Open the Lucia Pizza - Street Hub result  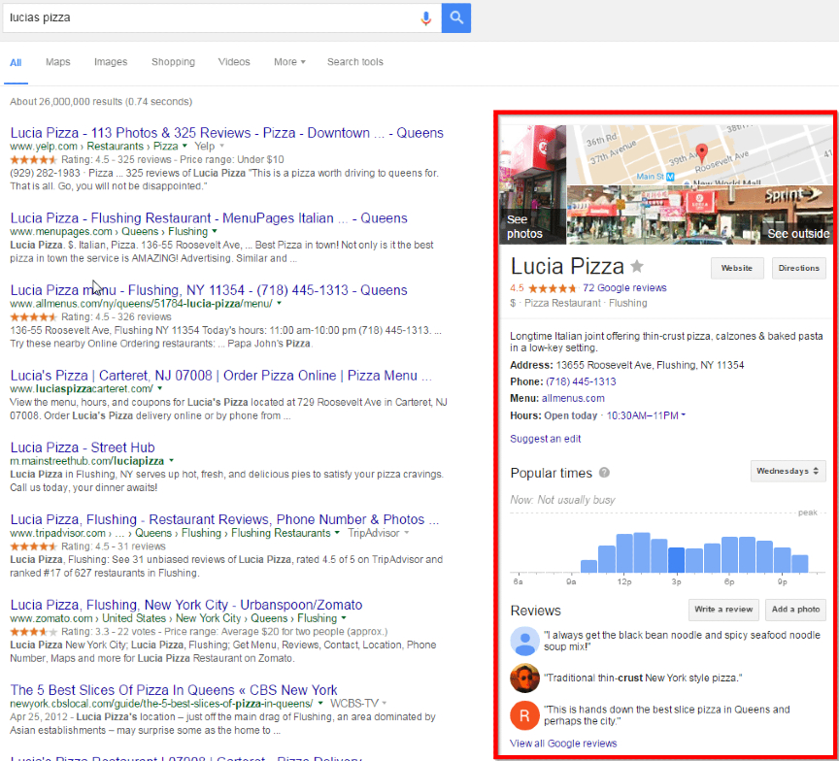tap(83, 447)
